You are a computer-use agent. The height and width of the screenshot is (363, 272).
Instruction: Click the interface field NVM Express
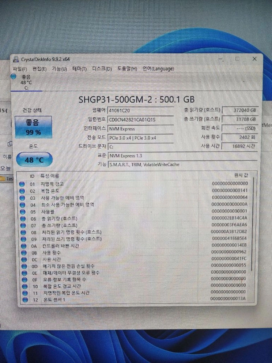140,129
